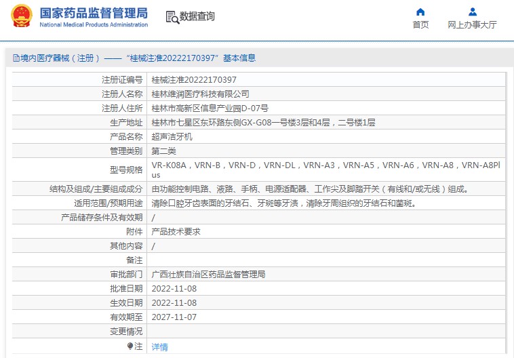Select 第二类 category value
Viewport: 514px width, 358px height.
(x=163, y=151)
